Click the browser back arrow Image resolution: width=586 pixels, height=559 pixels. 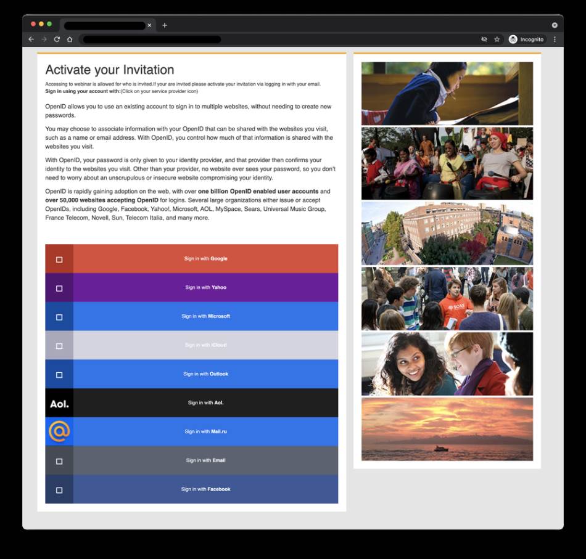(x=31, y=39)
